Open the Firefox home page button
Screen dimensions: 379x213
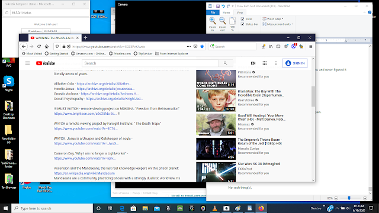pos(47,46)
